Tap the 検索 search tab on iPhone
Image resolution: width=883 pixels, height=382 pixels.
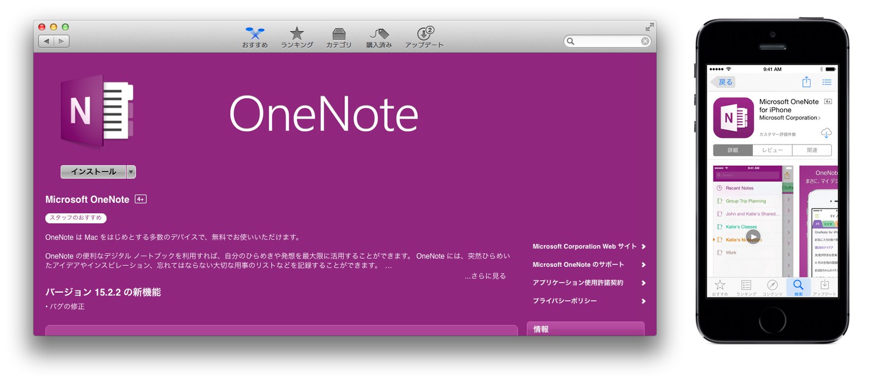[x=798, y=287]
